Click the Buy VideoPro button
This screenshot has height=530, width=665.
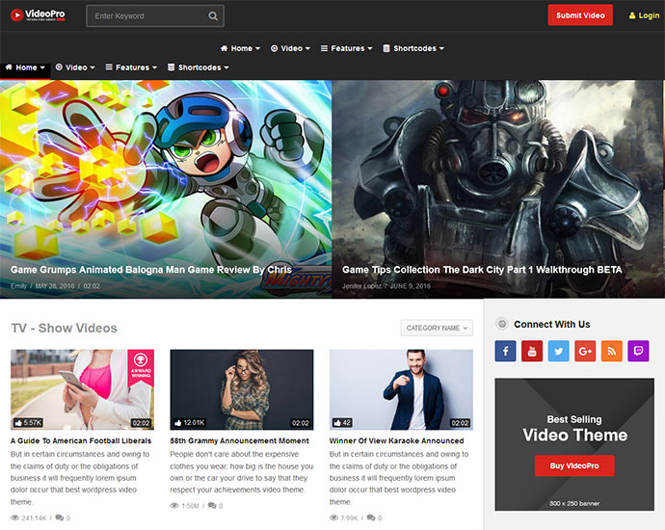pyautogui.click(x=574, y=465)
